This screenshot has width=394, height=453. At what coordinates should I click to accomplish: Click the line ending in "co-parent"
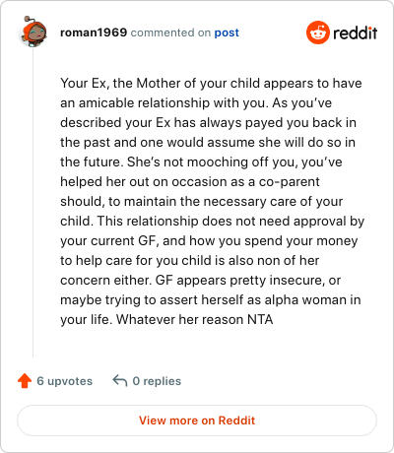[190, 182]
